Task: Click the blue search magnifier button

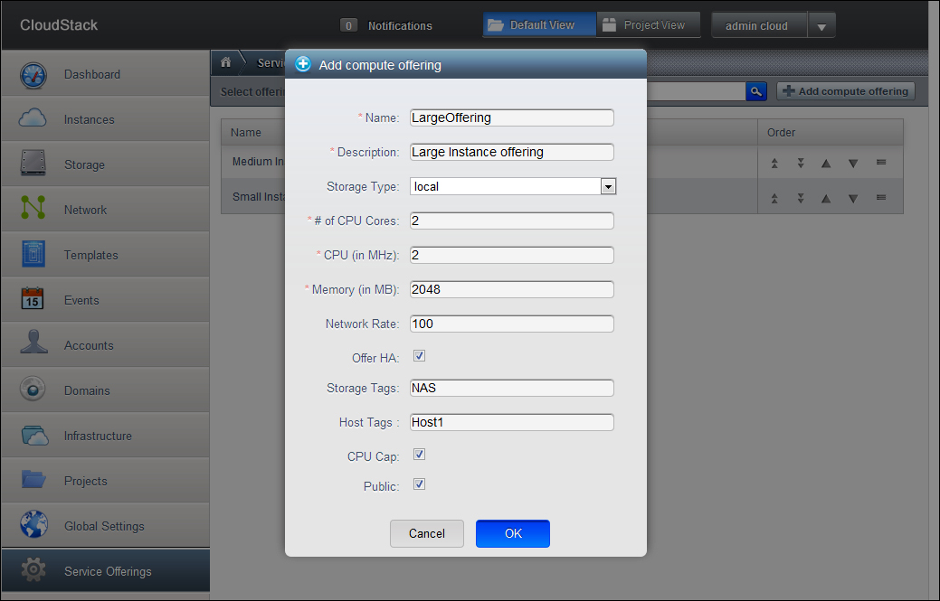Action: [x=756, y=91]
